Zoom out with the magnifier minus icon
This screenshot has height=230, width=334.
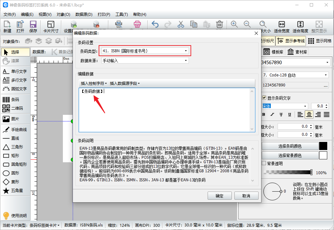point(247,24)
